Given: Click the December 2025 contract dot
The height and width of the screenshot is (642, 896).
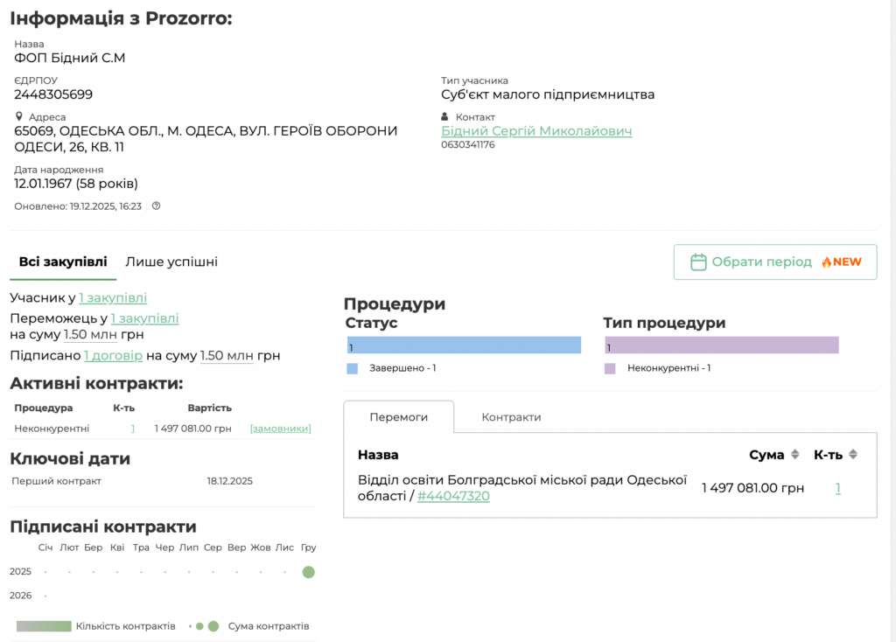Looking at the screenshot, I should 308,572.
